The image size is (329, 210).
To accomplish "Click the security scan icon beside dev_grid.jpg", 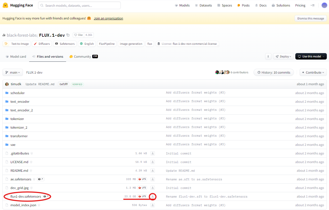I will [31, 188].
